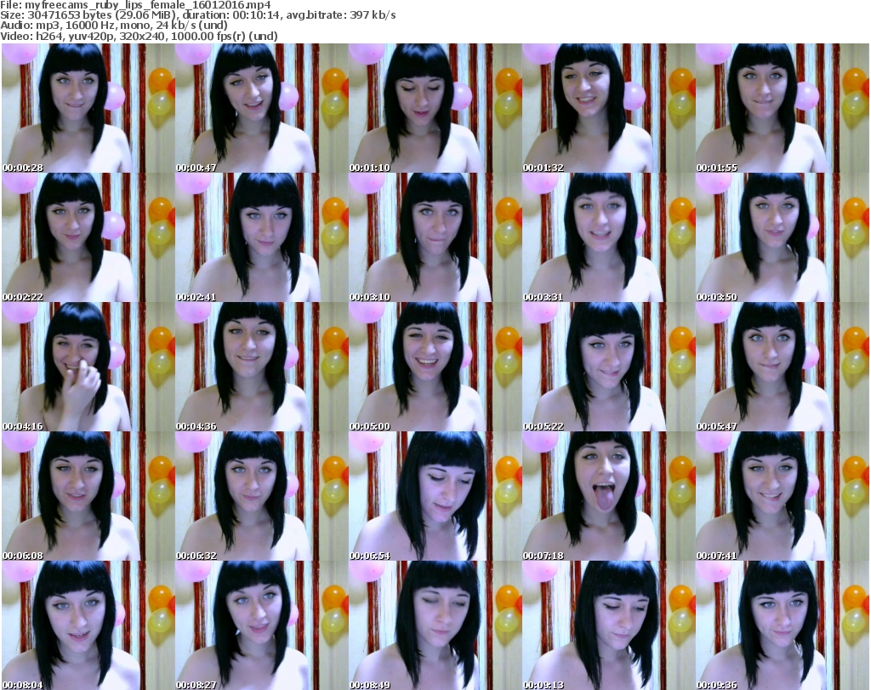Viewport: 871px width, 690px height.
Task: Select the thumbnail frame at 00:03:10
Action: [435, 237]
